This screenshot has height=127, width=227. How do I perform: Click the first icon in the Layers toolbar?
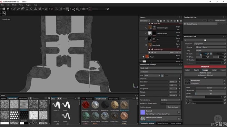158,21
